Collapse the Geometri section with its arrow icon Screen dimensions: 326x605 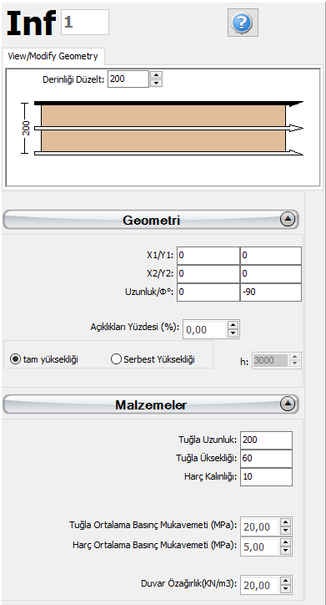click(x=288, y=219)
